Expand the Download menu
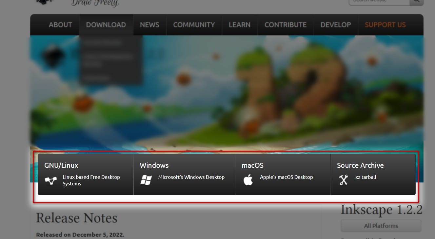 (106, 25)
